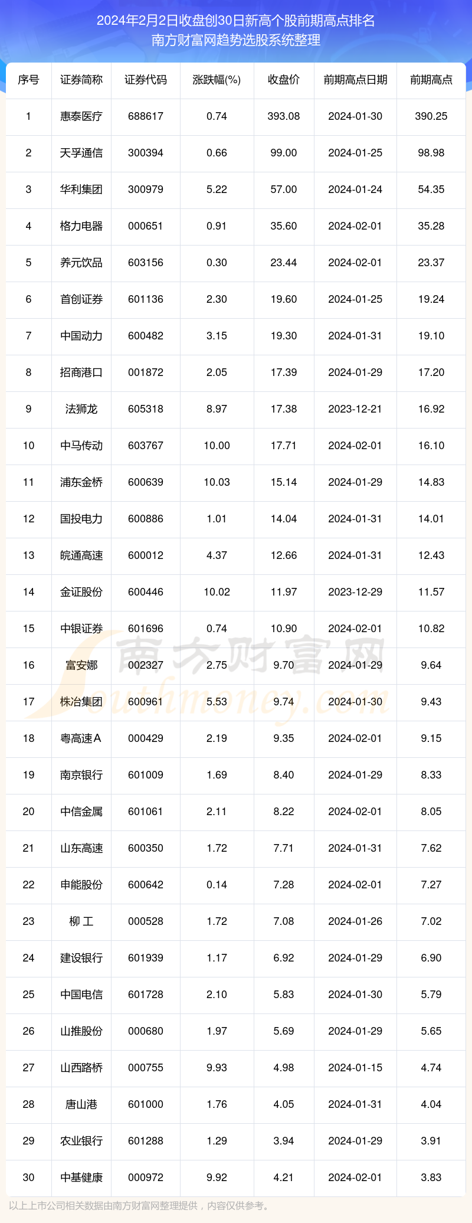This screenshot has height=1223, width=472.
Task: Select stock code 601061
Action: point(146,812)
